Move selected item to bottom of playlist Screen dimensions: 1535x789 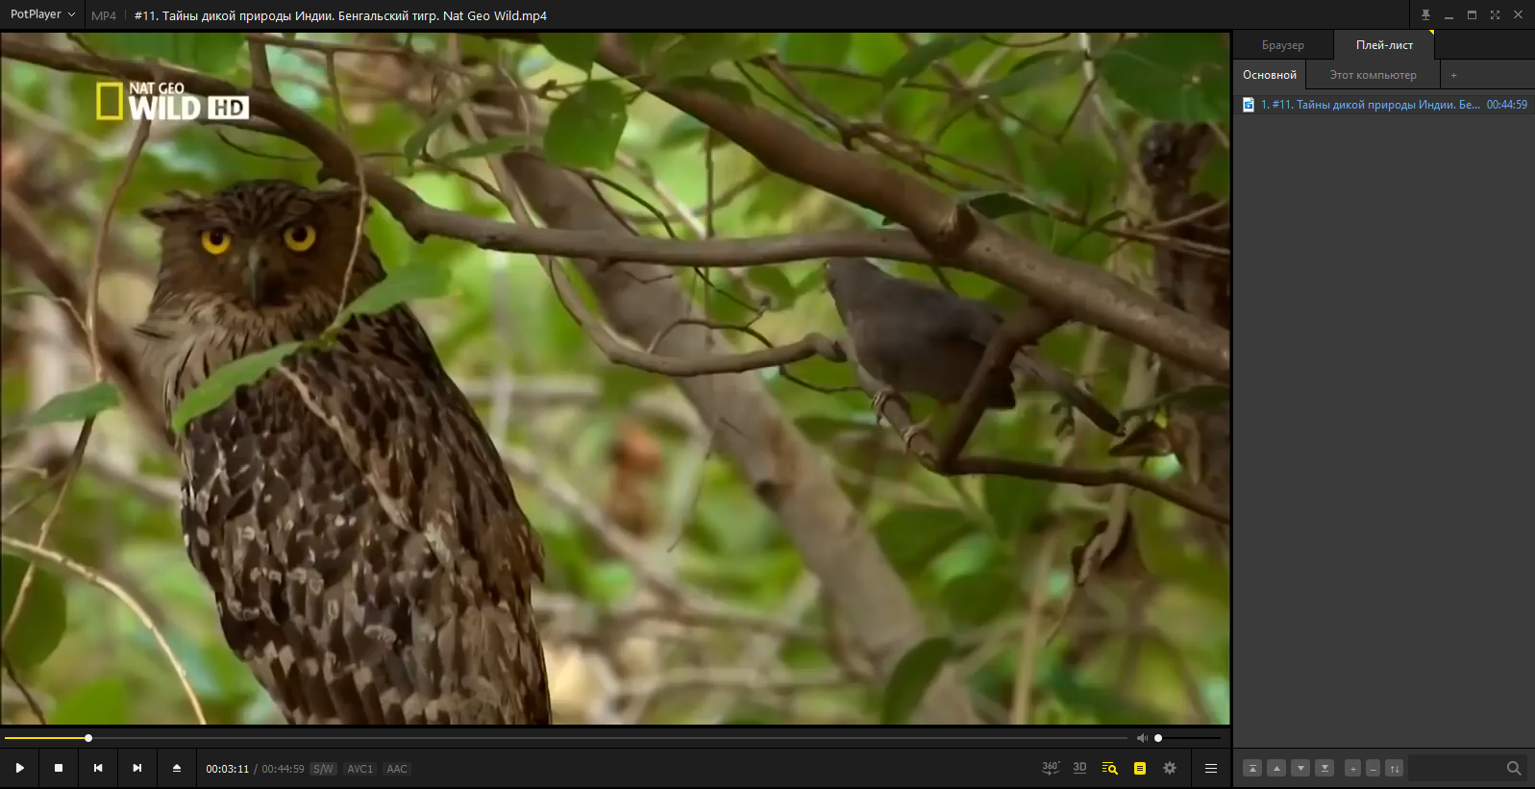(x=1325, y=768)
